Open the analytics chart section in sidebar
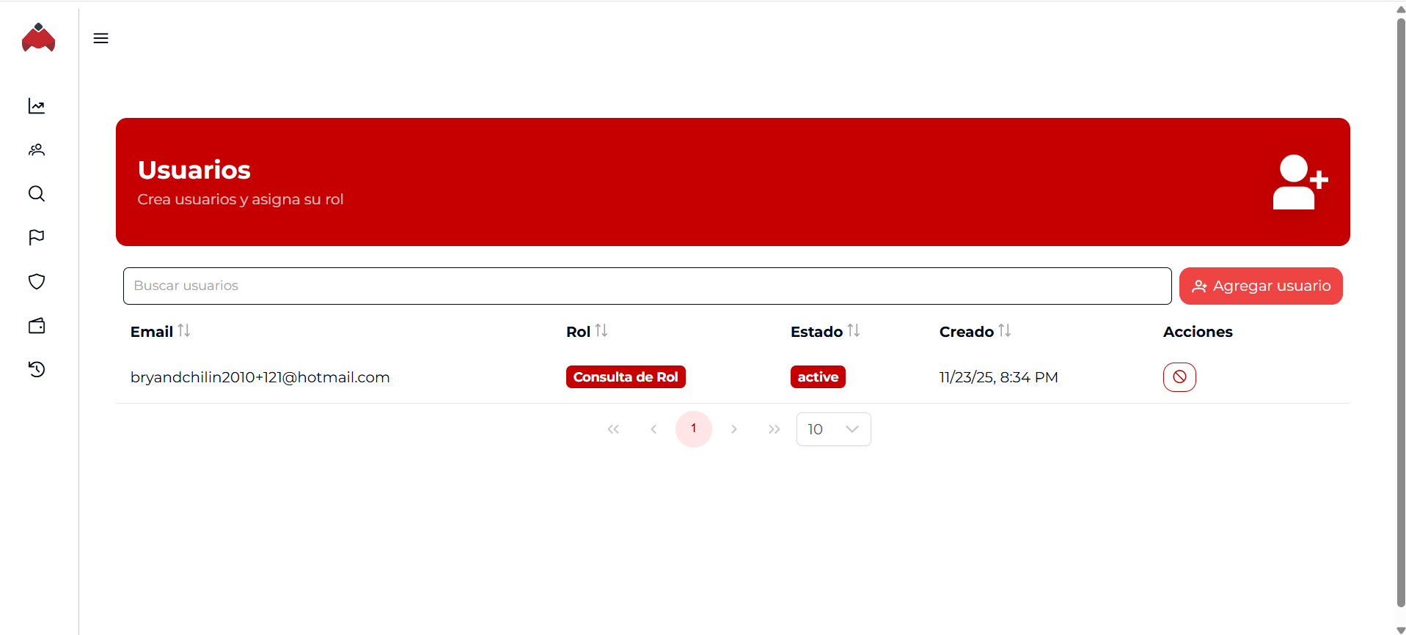This screenshot has height=635, width=1406. click(37, 106)
